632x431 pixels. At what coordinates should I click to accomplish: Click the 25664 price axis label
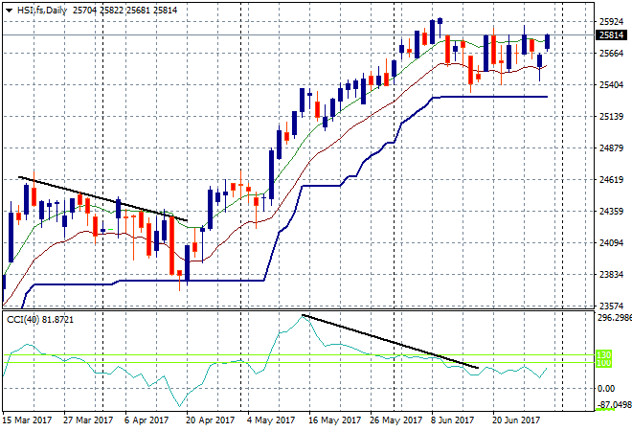coord(611,54)
